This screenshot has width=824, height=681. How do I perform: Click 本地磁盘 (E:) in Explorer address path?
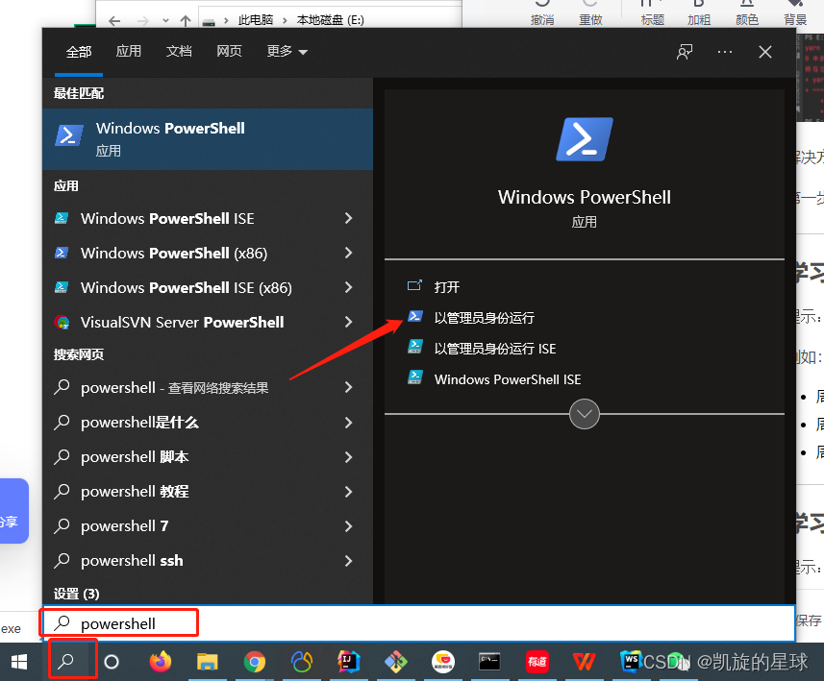pyautogui.click(x=330, y=20)
